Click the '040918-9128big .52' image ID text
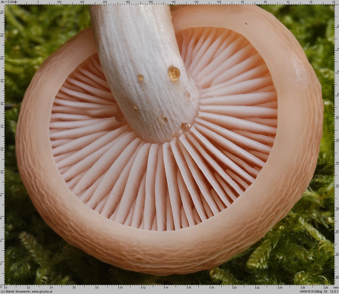The width and height of the screenshot is (339, 294). tap(314, 292)
